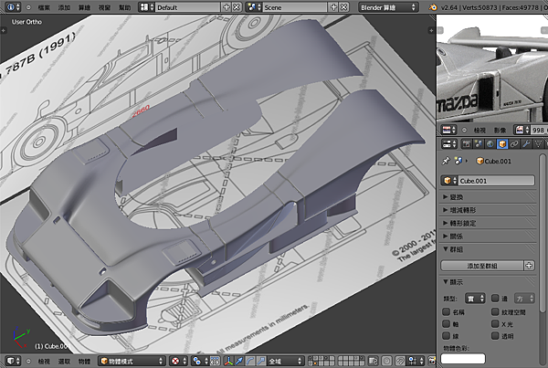Collapse the 顯示 (Display) panel

(x=488, y=281)
